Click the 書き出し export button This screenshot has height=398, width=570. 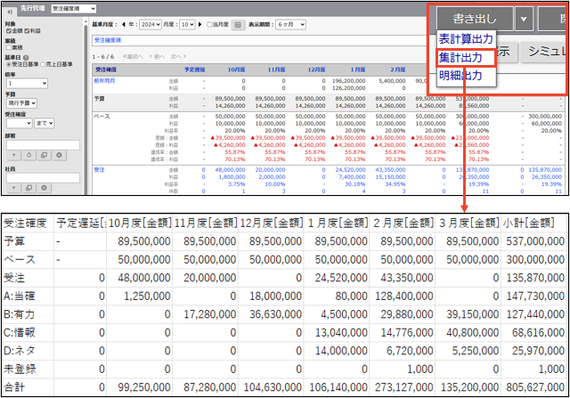(475, 19)
